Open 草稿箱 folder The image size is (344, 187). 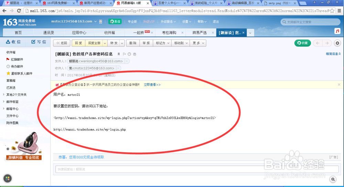tap(11, 81)
